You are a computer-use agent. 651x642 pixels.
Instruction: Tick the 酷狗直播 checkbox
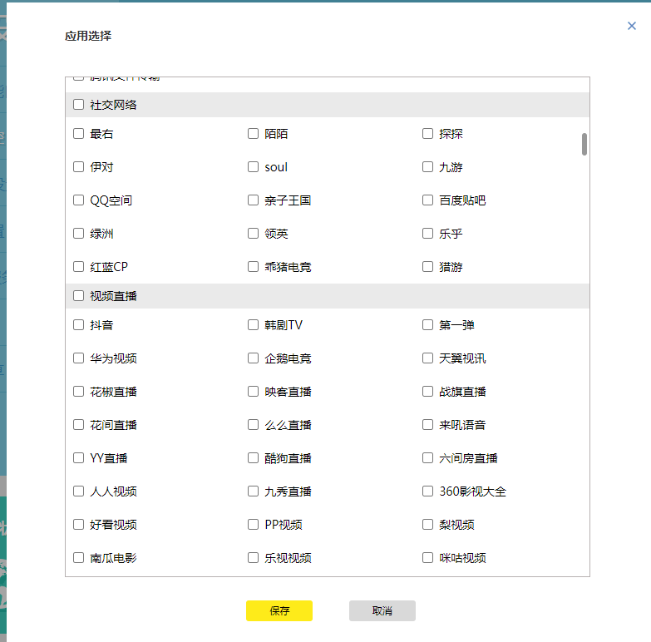253,457
